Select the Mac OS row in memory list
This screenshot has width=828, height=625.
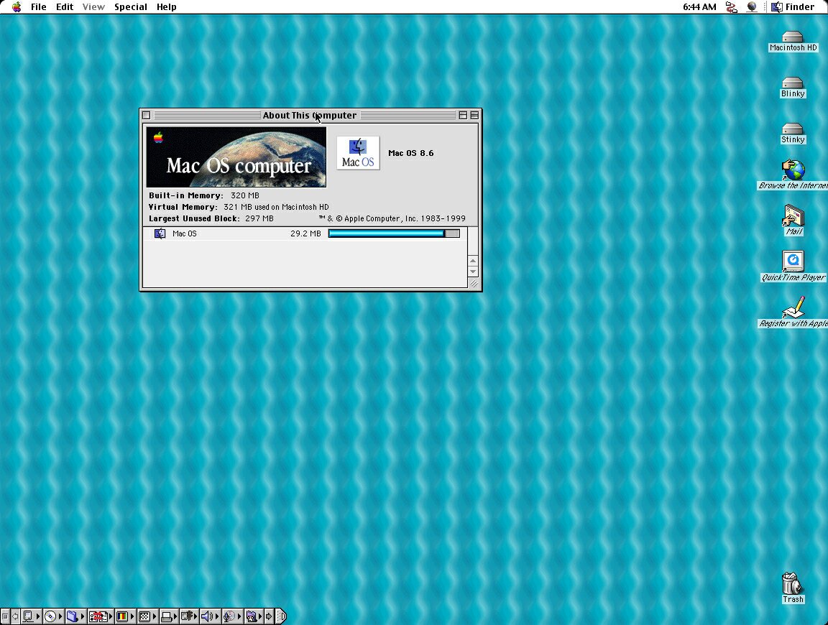pos(305,233)
